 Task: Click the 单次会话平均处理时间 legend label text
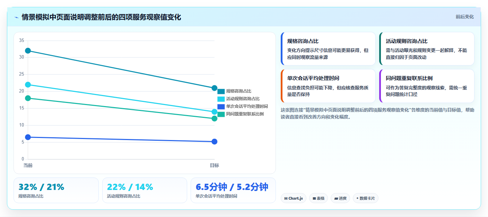(247, 106)
